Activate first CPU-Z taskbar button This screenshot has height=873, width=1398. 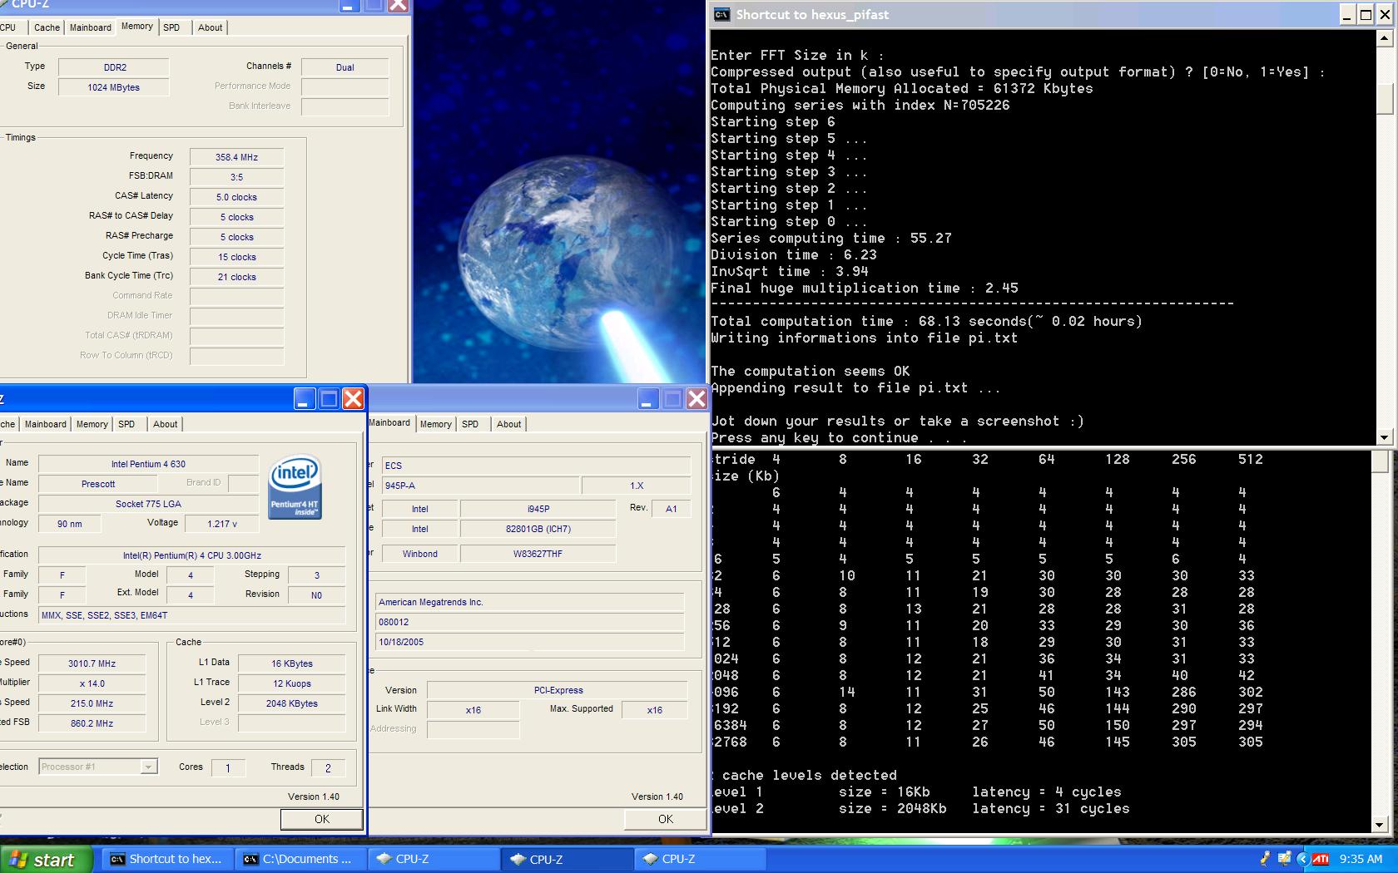pyautogui.click(x=434, y=859)
